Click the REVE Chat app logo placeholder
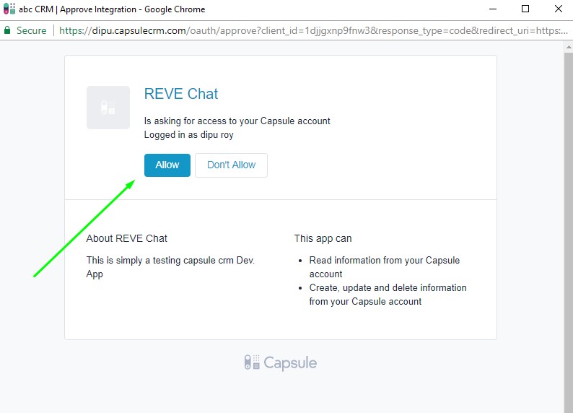The width and height of the screenshot is (573, 413). pos(108,108)
